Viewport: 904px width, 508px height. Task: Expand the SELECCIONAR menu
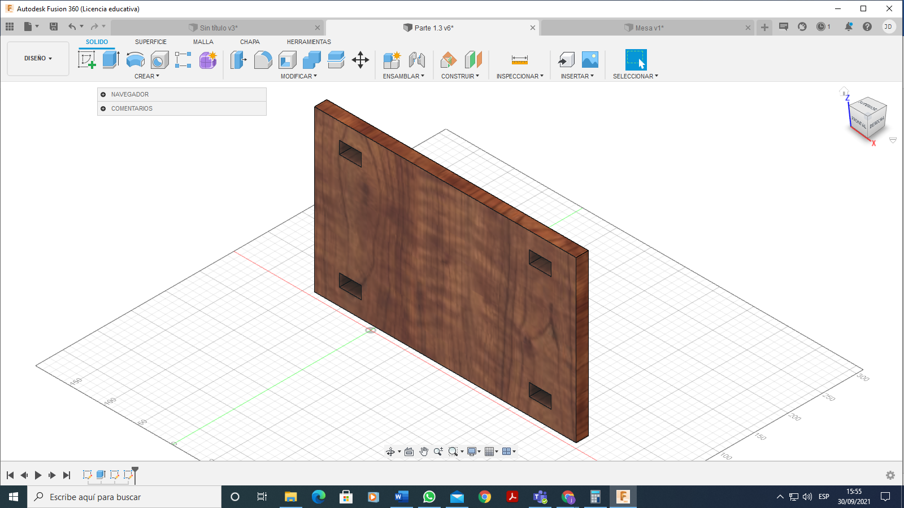[x=636, y=76]
